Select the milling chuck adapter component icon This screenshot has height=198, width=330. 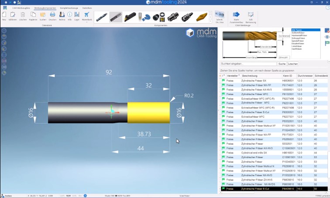click(187, 17)
